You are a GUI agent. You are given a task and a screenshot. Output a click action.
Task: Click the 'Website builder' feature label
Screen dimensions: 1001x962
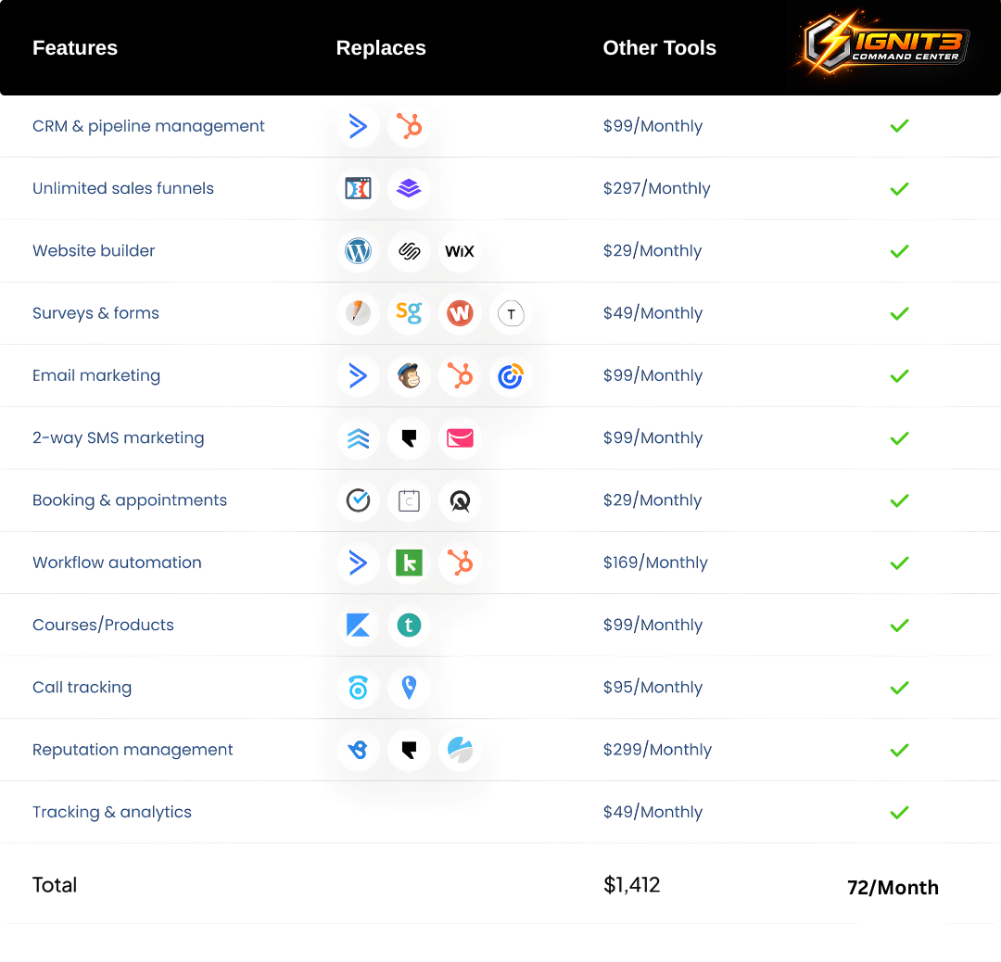coord(94,251)
